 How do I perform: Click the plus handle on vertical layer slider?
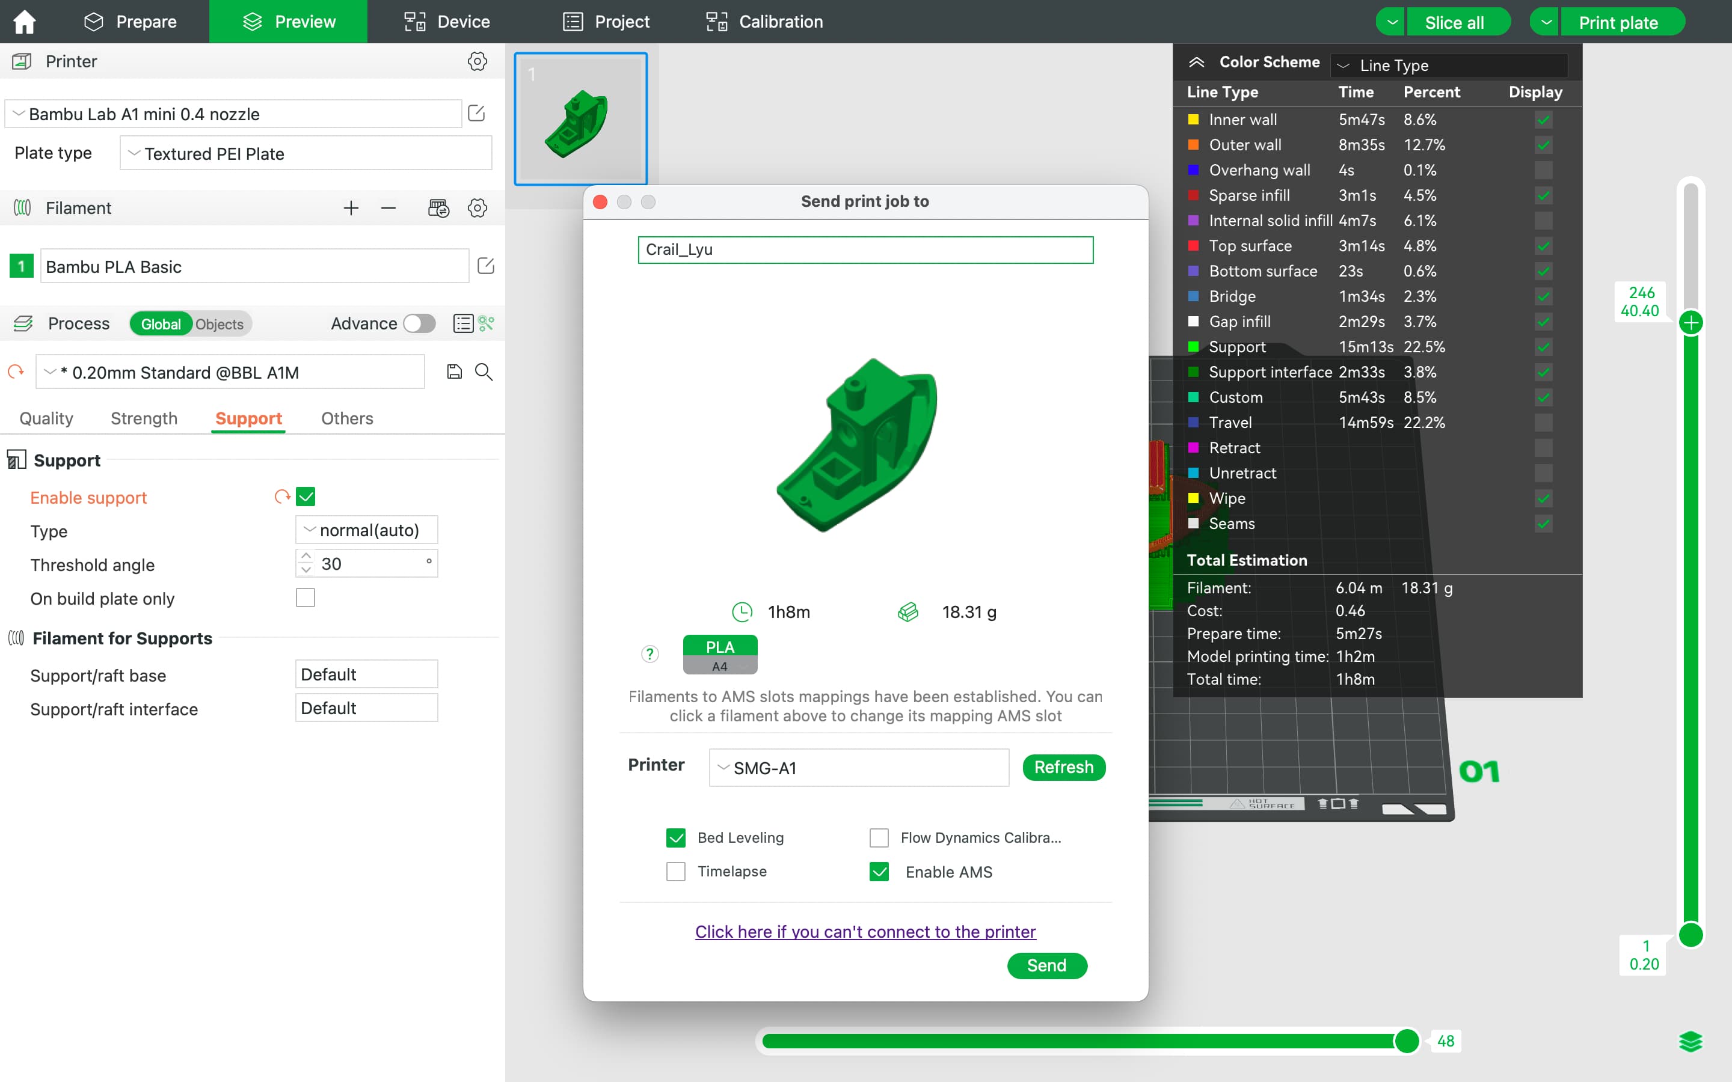click(x=1691, y=323)
